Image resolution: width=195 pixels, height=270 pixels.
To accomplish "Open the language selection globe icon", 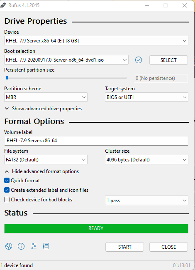I will (9, 246).
